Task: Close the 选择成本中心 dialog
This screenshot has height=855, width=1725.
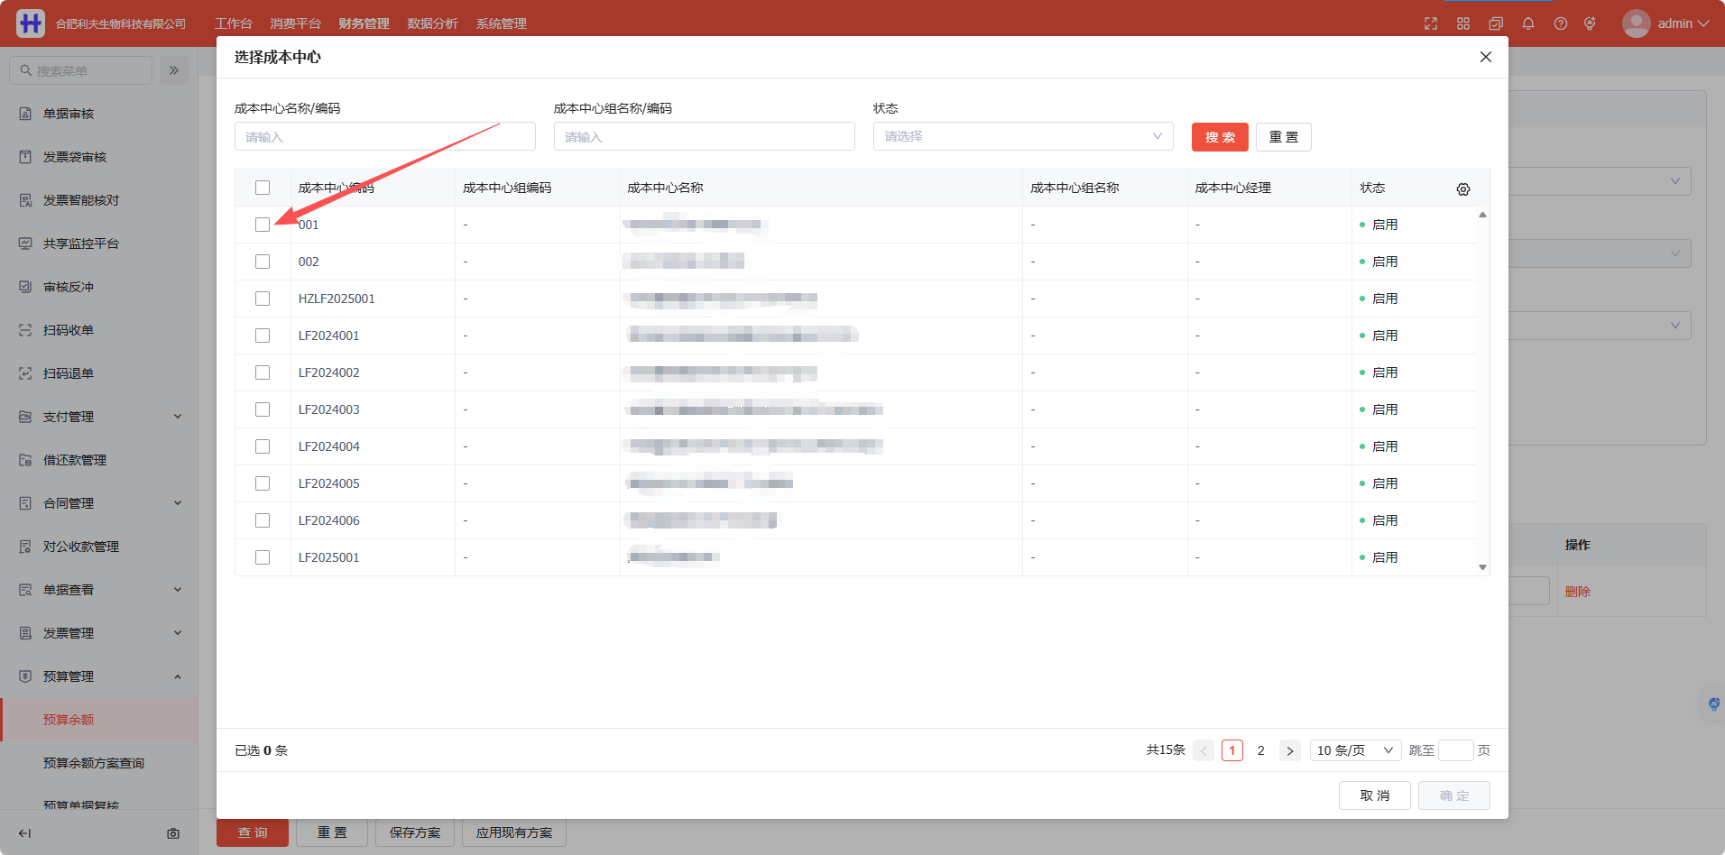Action: pos(1486,57)
